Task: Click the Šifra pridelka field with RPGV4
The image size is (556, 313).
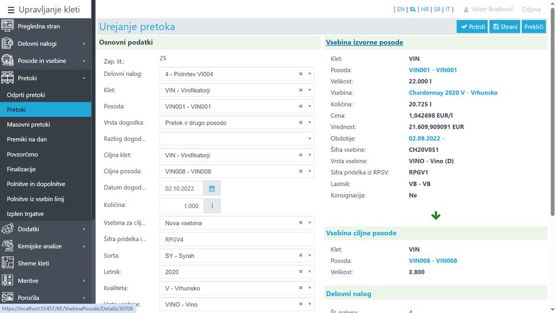Action: (236, 239)
